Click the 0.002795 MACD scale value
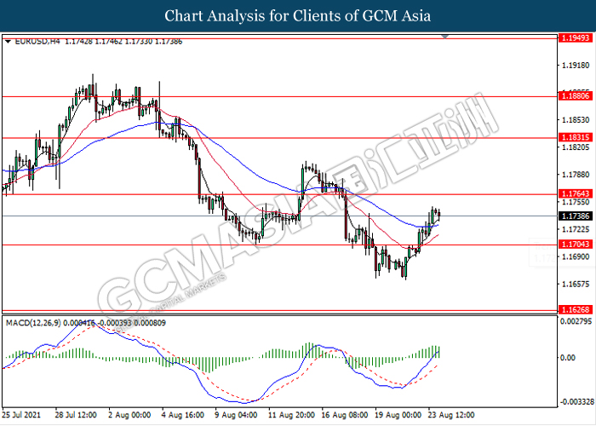The height and width of the screenshot is (426, 596). [x=576, y=321]
